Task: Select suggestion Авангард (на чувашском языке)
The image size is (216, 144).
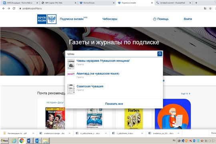Action: tap(98, 74)
